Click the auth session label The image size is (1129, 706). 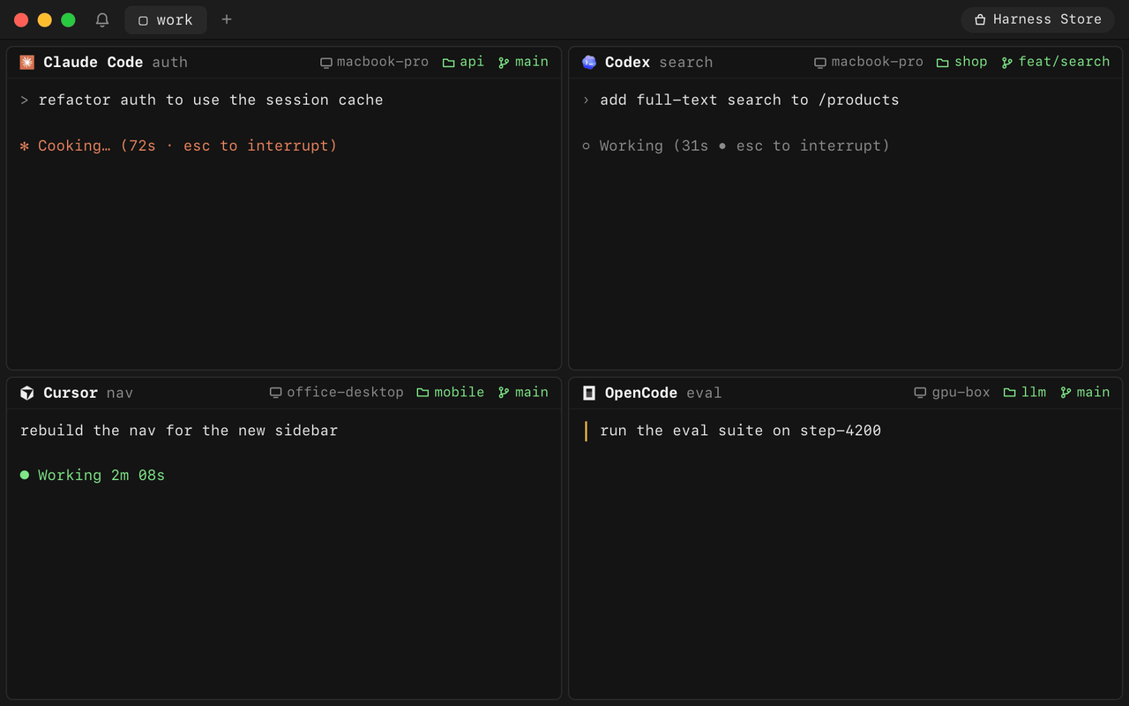coord(169,62)
